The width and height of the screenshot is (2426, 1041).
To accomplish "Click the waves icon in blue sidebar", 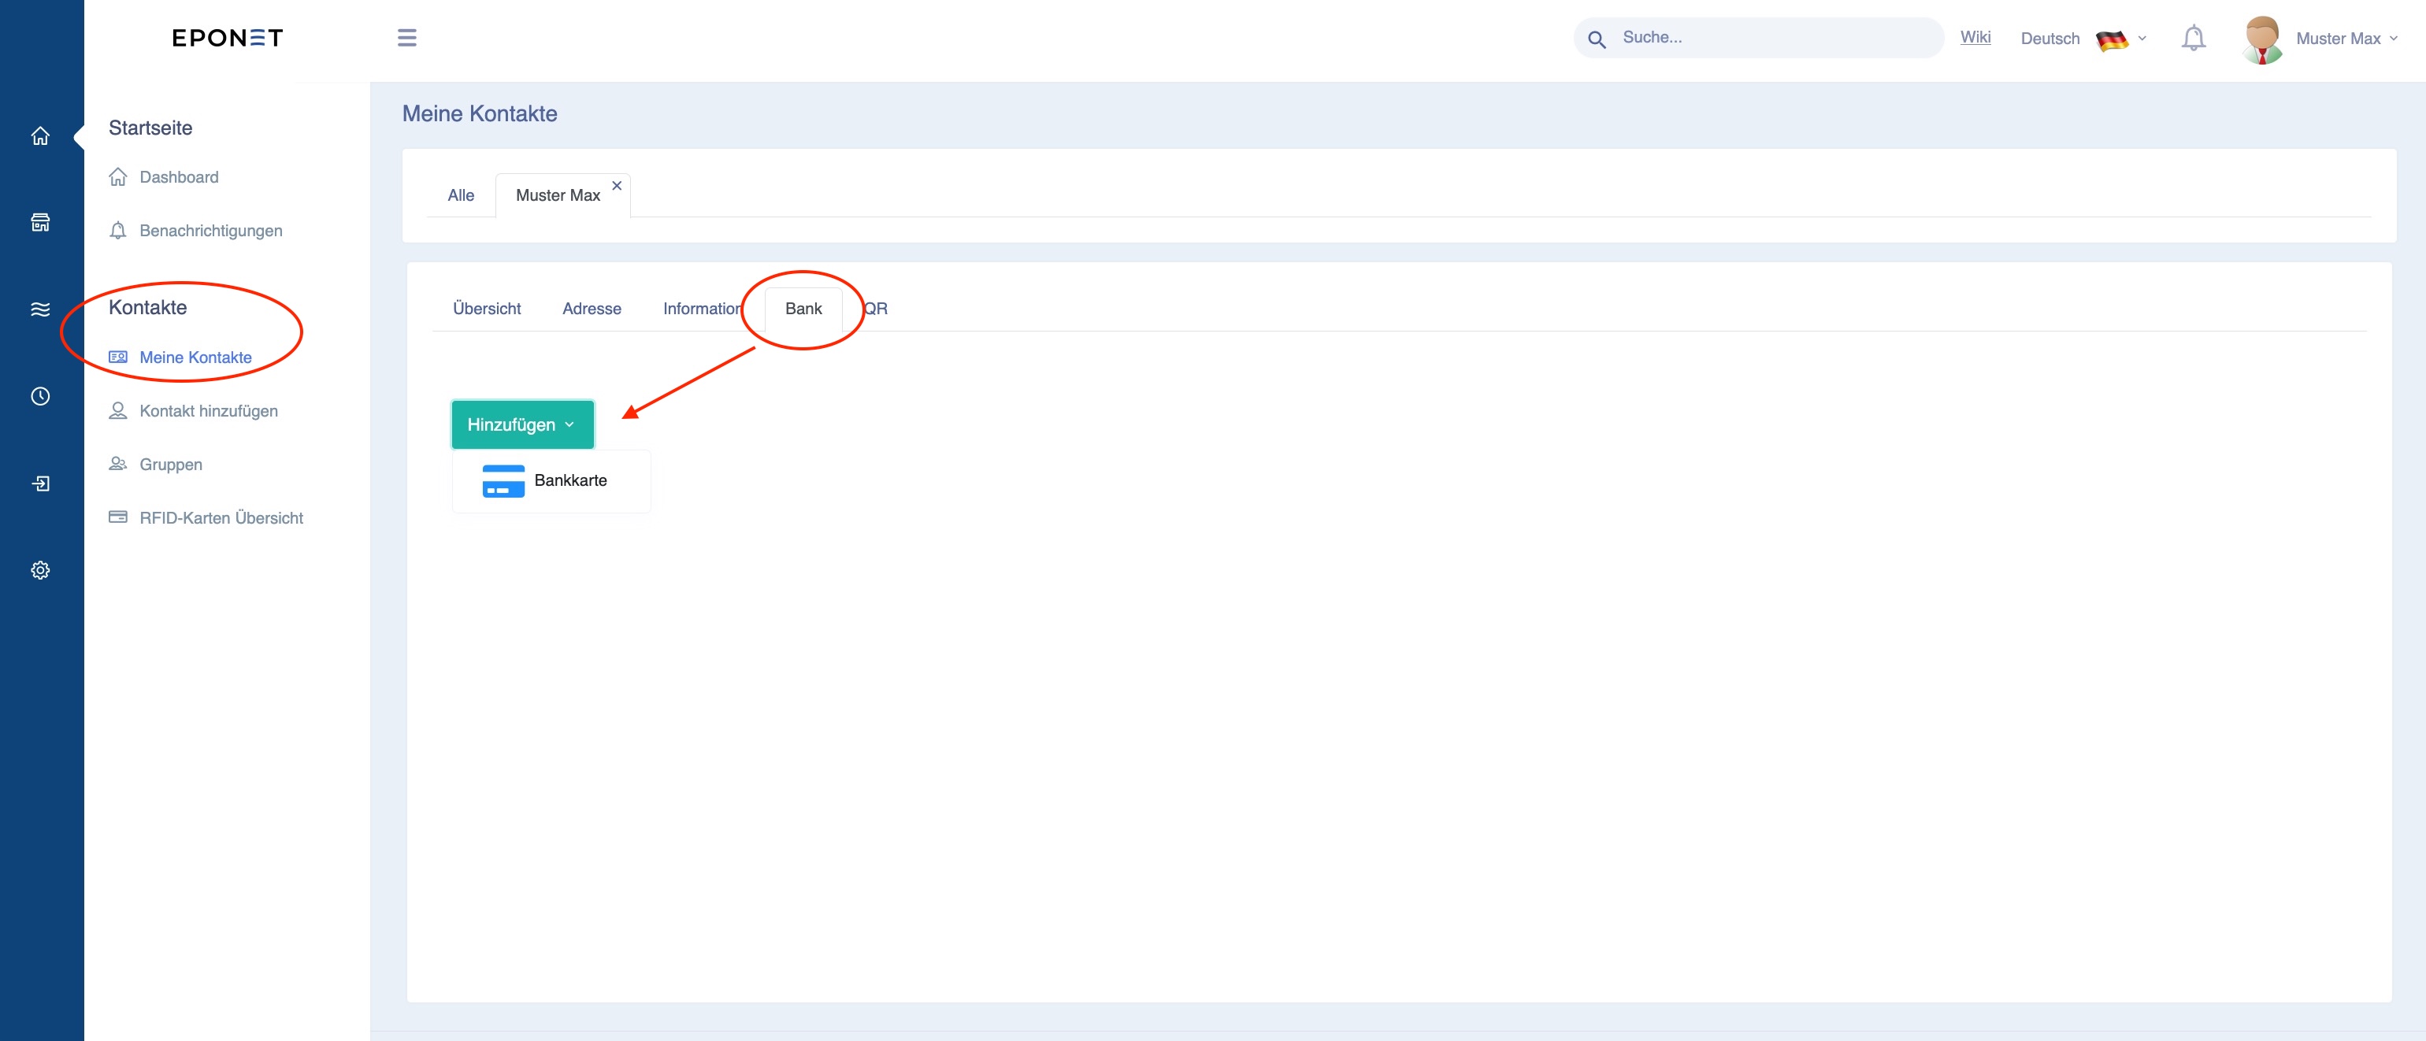I will coord(39,309).
